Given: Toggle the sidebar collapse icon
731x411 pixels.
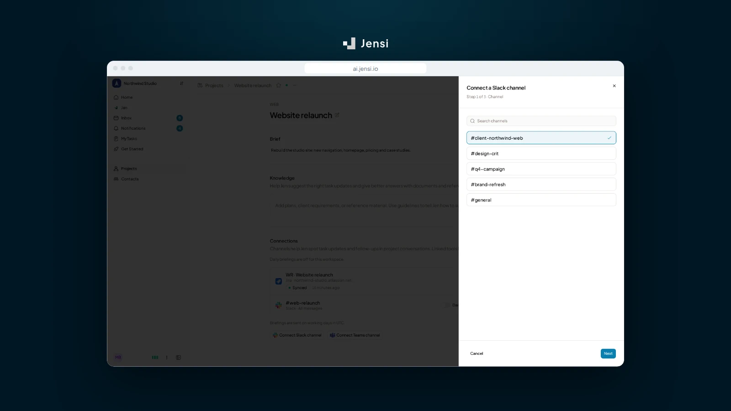Looking at the screenshot, I should coord(179,358).
